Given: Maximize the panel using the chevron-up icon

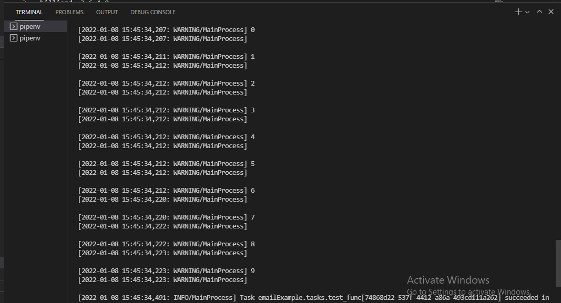Looking at the screenshot, I should tap(539, 12).
